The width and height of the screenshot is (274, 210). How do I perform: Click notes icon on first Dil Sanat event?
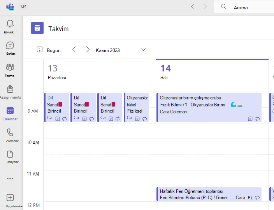[x=58, y=119]
